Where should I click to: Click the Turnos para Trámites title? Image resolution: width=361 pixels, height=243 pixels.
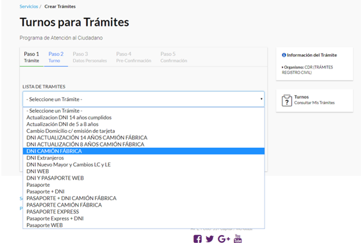click(75, 22)
